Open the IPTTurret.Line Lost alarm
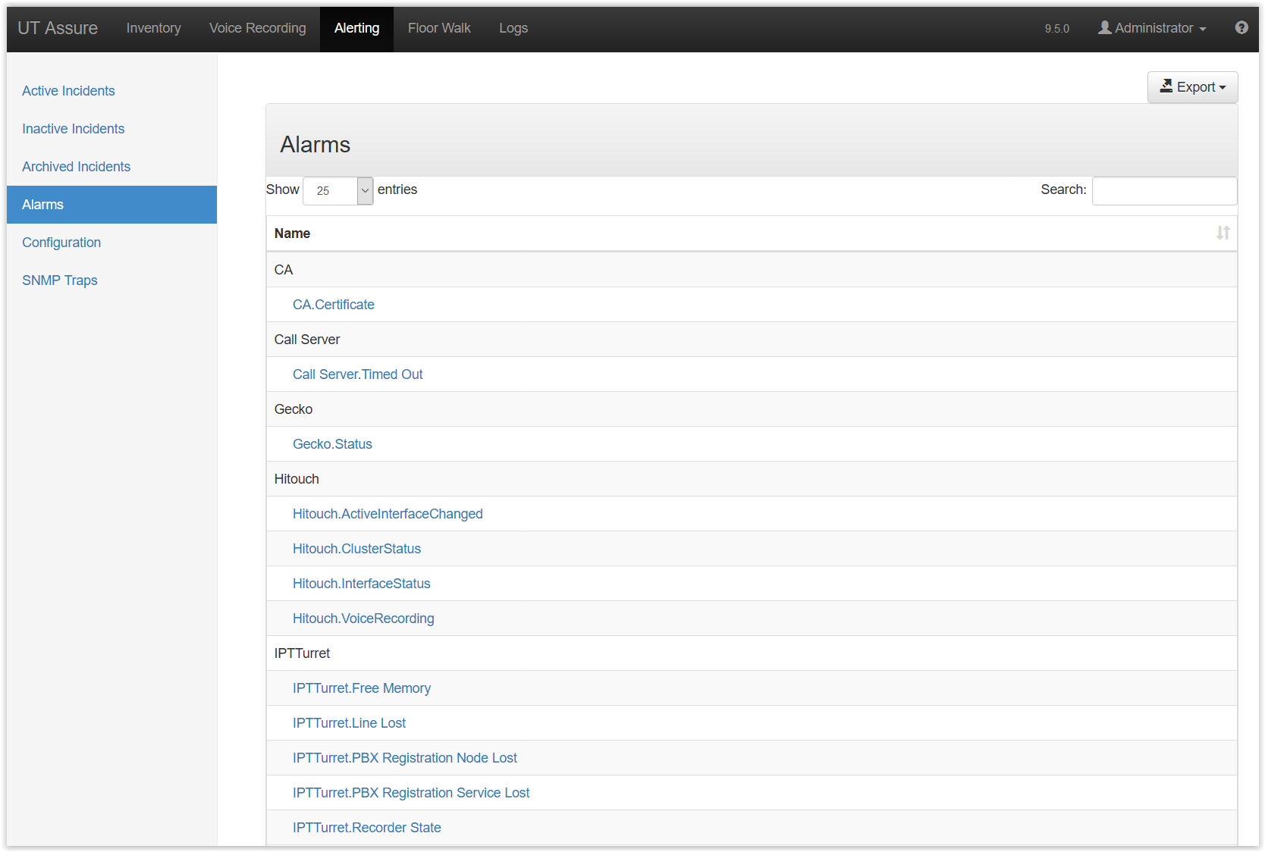 (349, 723)
